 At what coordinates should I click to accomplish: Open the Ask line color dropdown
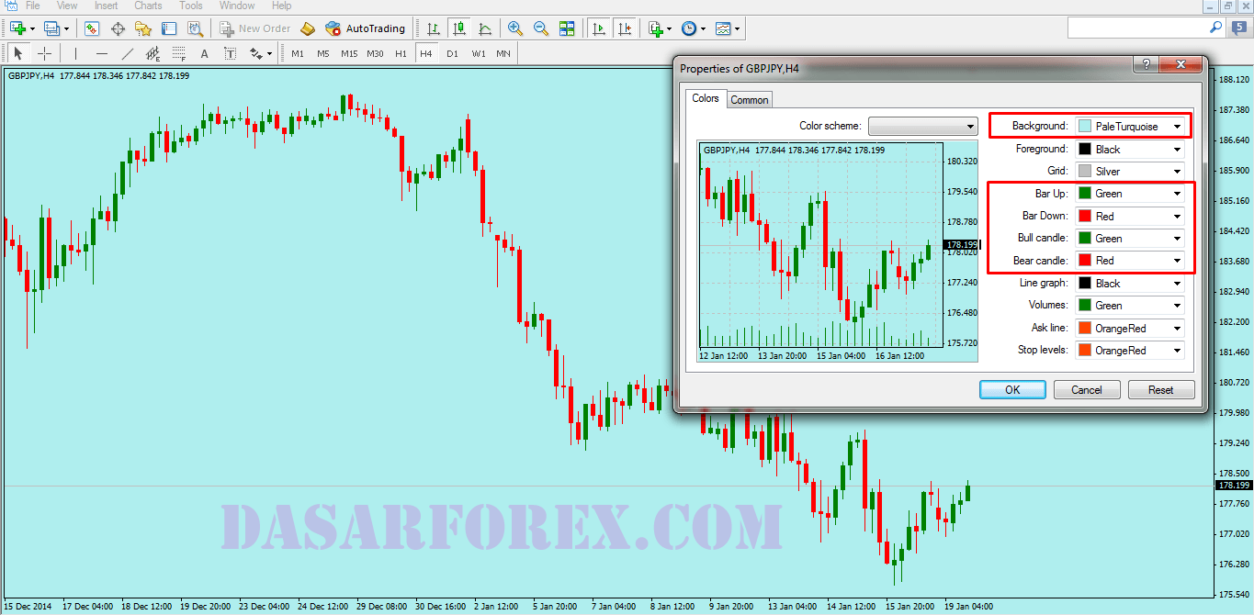1130,328
